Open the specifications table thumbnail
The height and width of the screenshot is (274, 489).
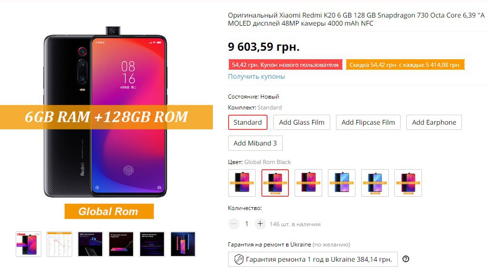59,244
